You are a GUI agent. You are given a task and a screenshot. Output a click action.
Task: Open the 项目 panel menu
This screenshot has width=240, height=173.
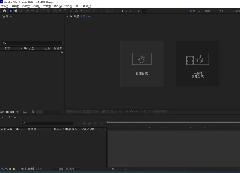10,16
